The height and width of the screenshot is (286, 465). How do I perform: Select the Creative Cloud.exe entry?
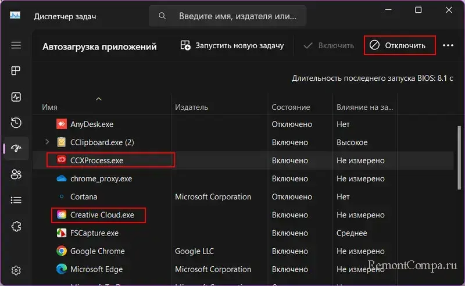pyautogui.click(x=102, y=215)
